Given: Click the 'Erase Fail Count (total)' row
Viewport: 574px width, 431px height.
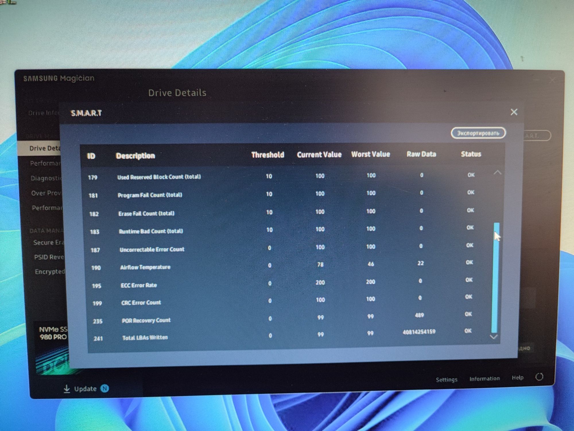Looking at the screenshot, I should tap(287, 212).
